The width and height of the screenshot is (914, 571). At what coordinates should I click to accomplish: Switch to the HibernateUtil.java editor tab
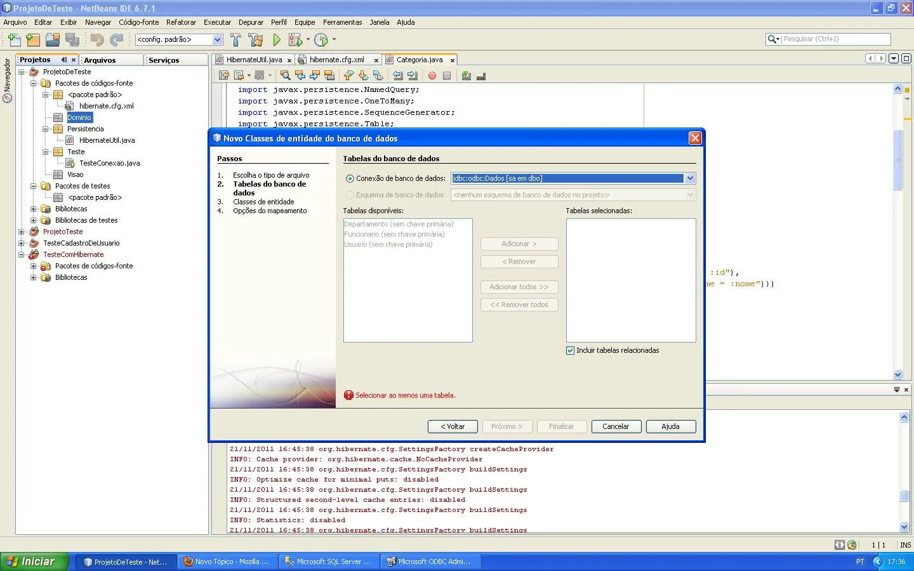click(x=254, y=60)
